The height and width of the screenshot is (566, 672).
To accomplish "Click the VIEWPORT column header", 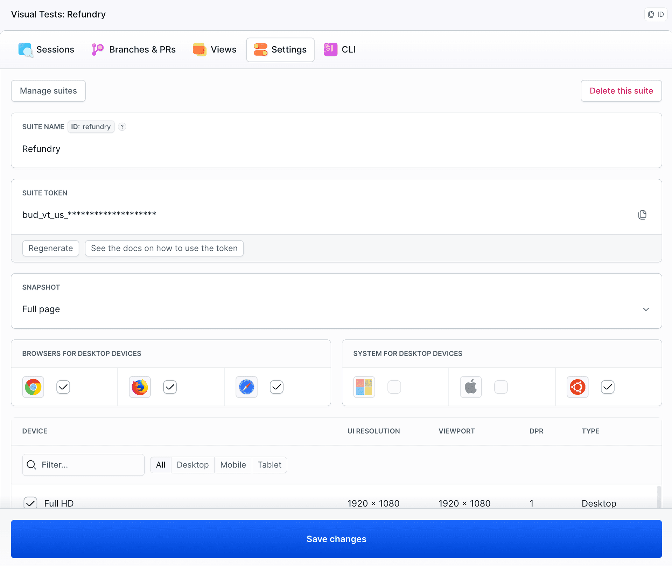I will [x=456, y=431].
